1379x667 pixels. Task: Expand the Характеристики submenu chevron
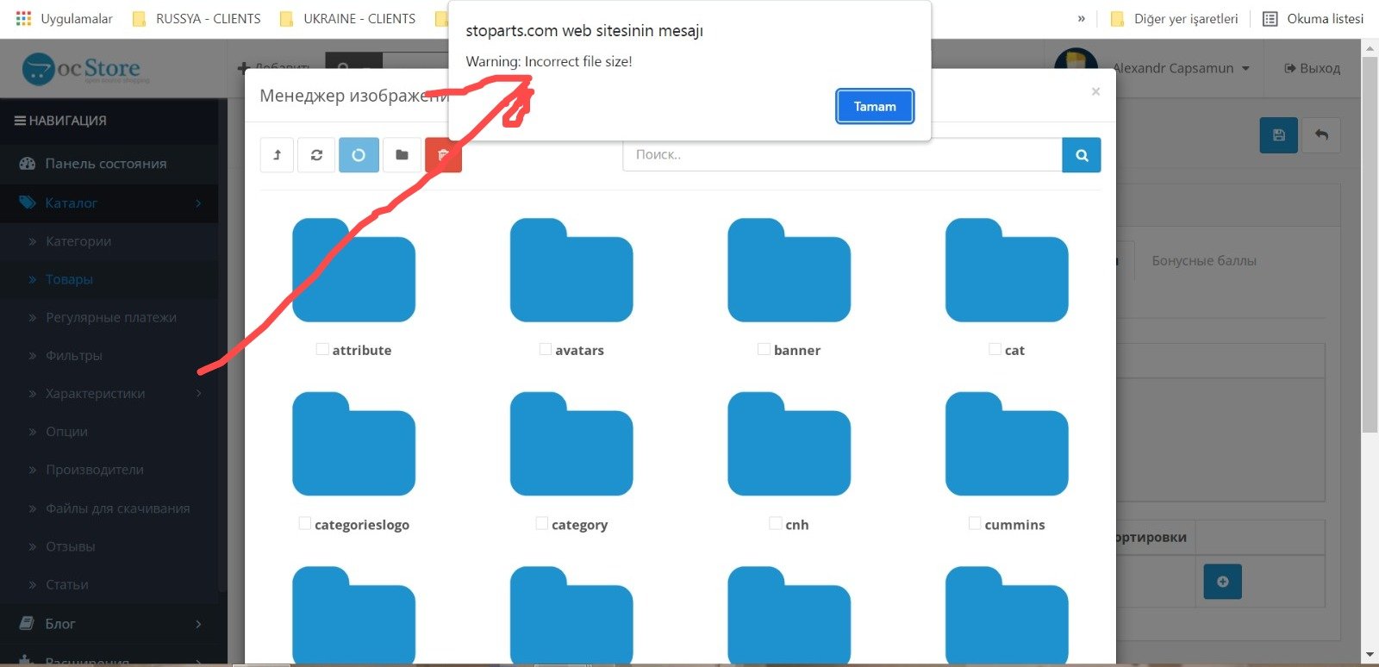198,394
